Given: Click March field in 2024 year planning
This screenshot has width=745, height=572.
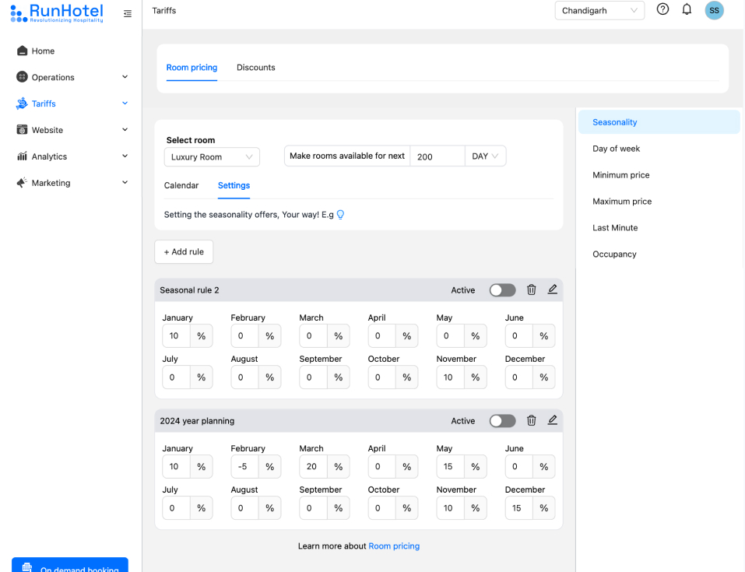Looking at the screenshot, I should coord(313,466).
